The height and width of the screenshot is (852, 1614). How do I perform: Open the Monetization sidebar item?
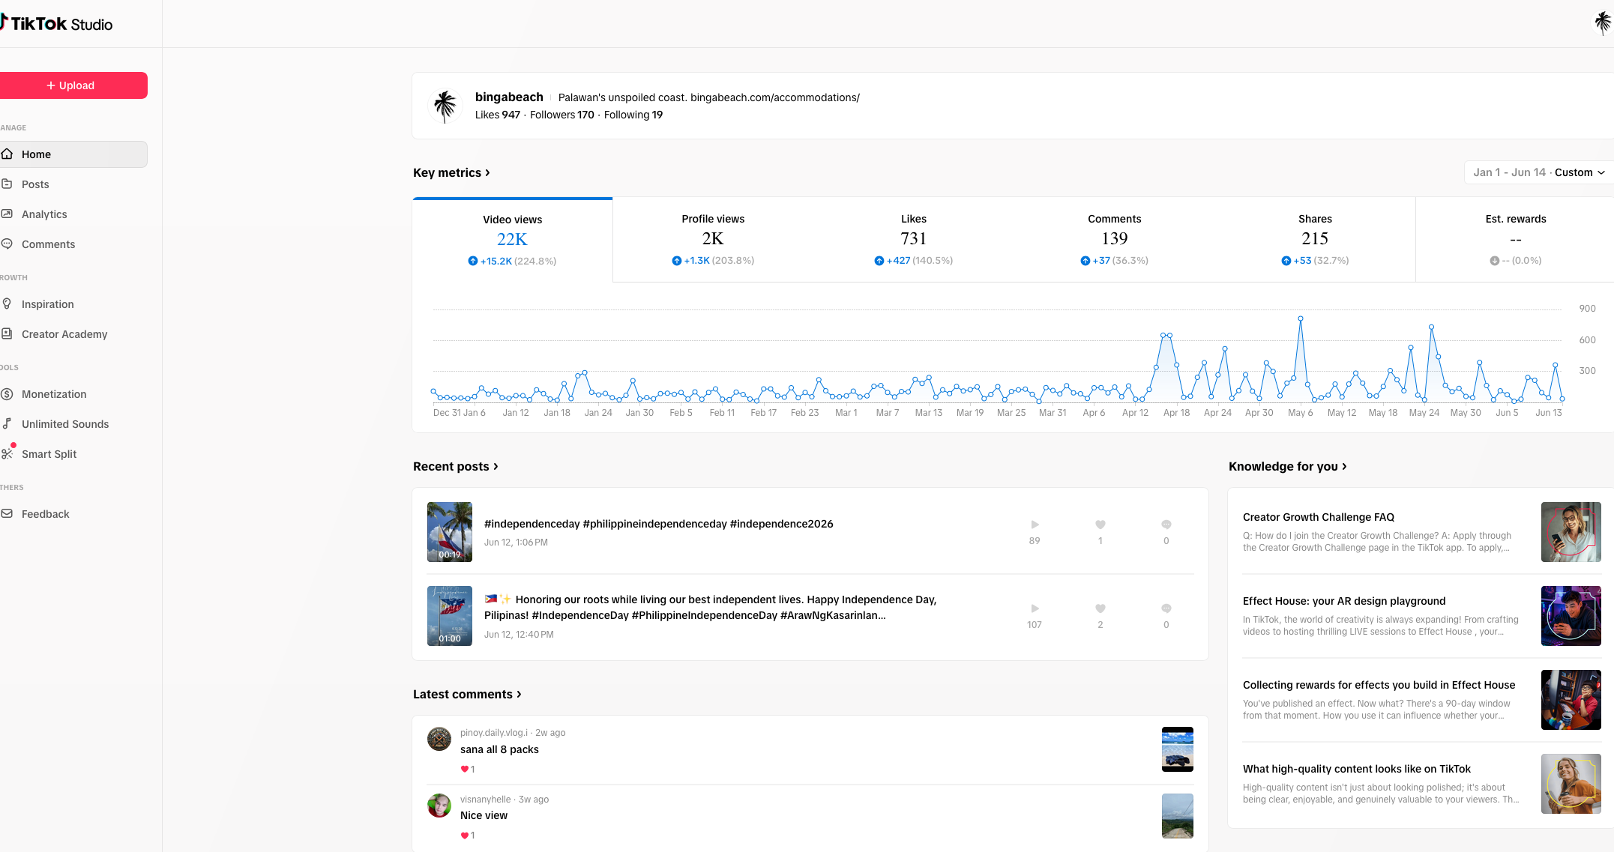pos(73,394)
